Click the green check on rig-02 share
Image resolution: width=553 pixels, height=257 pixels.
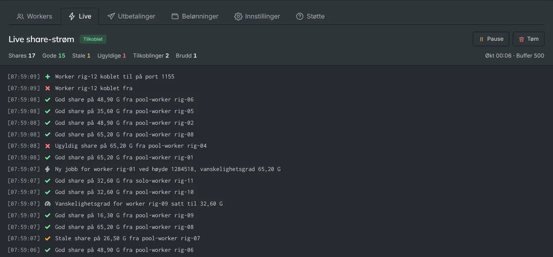[x=48, y=123]
